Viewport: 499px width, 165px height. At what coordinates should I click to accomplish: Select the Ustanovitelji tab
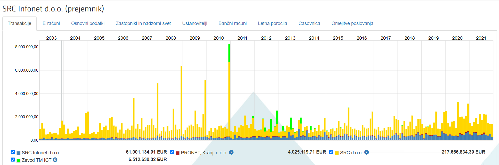[x=194, y=23]
